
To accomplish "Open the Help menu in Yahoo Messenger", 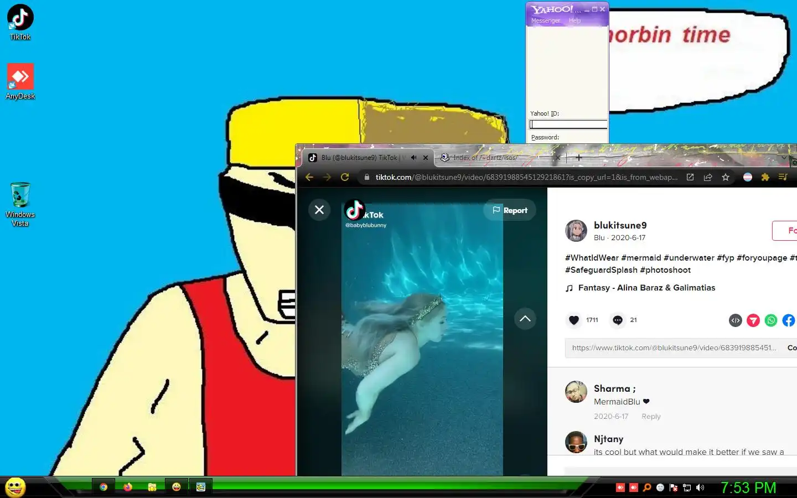I will pyautogui.click(x=575, y=20).
